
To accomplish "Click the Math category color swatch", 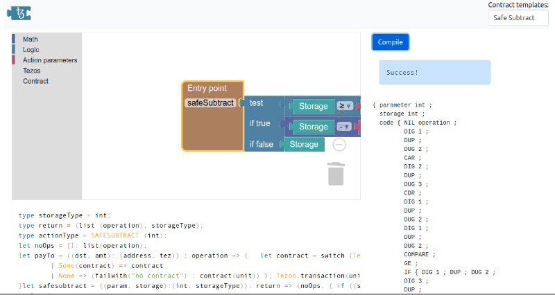I will pyautogui.click(x=14, y=39).
